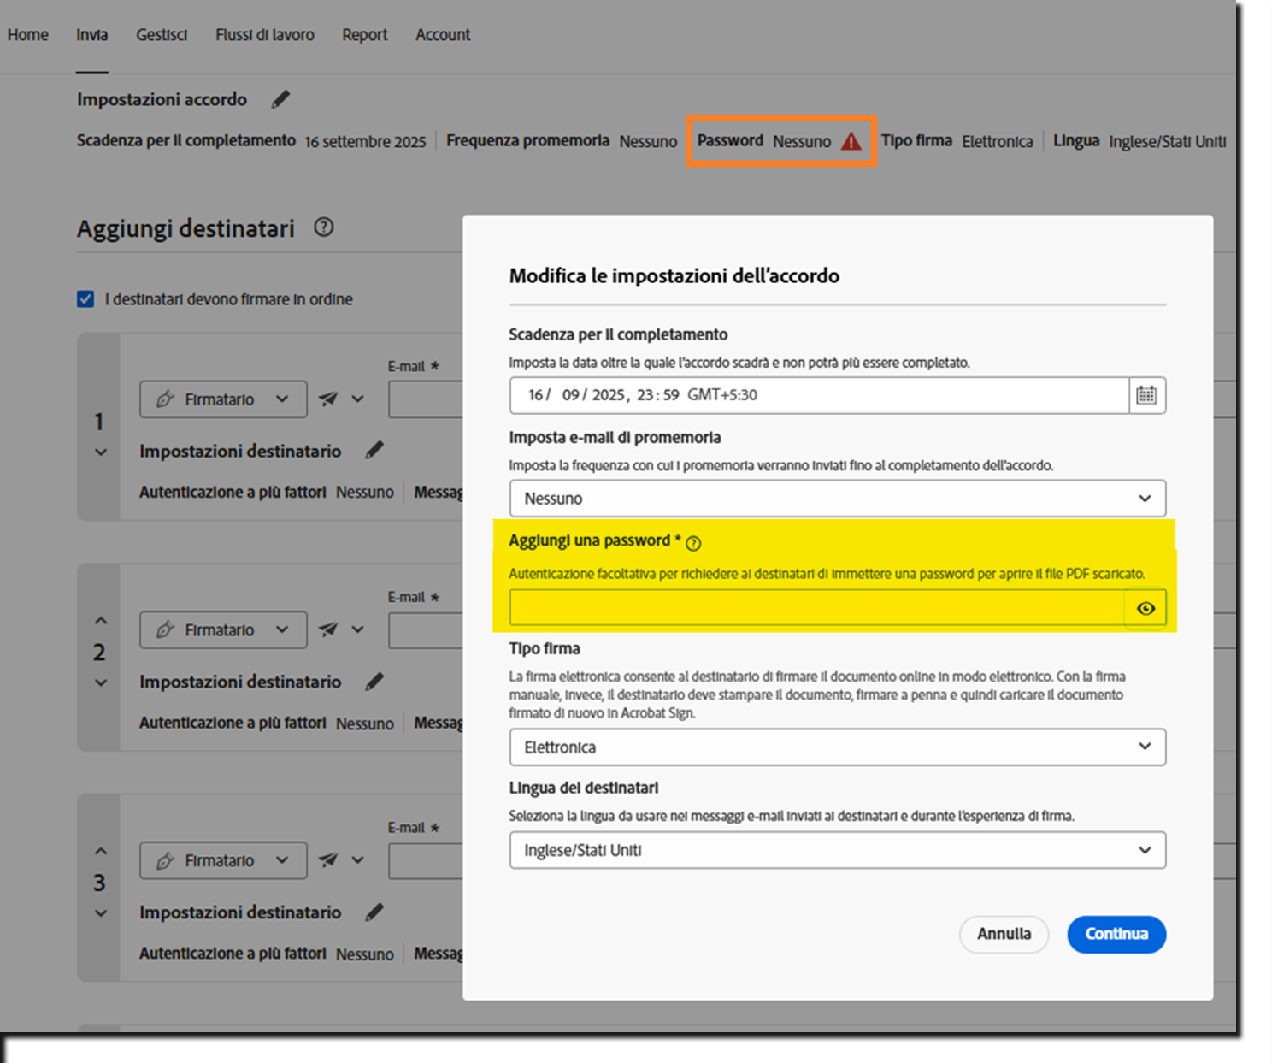Switch to the Gestisci tab

(161, 35)
